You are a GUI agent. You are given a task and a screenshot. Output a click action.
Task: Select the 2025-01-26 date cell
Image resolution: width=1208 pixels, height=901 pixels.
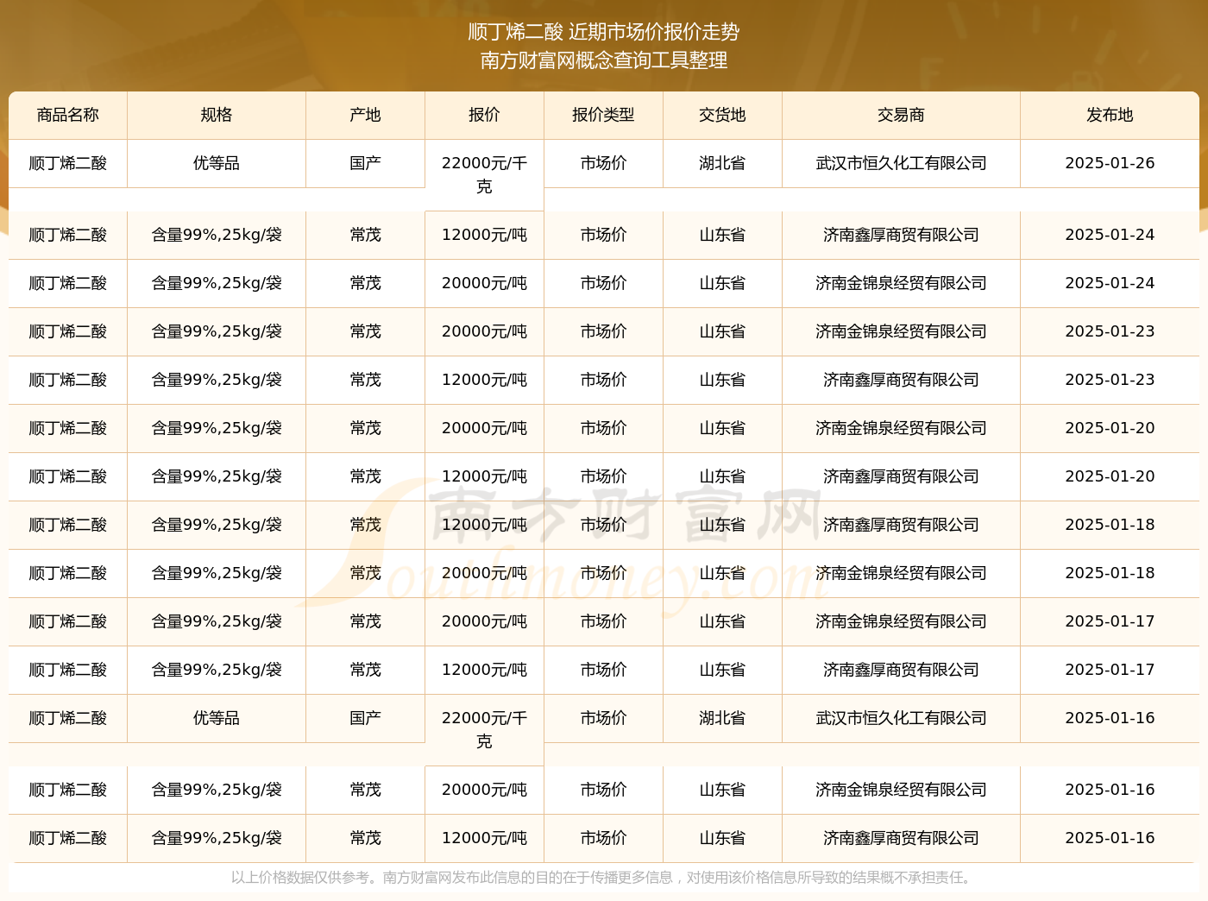[x=1110, y=163]
